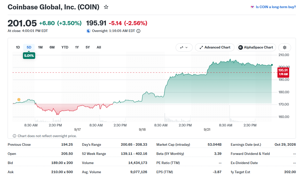The width and height of the screenshot is (300, 177).
Task: Click the +6.80 (+3.50%) day change
Action: click(x=60, y=23)
